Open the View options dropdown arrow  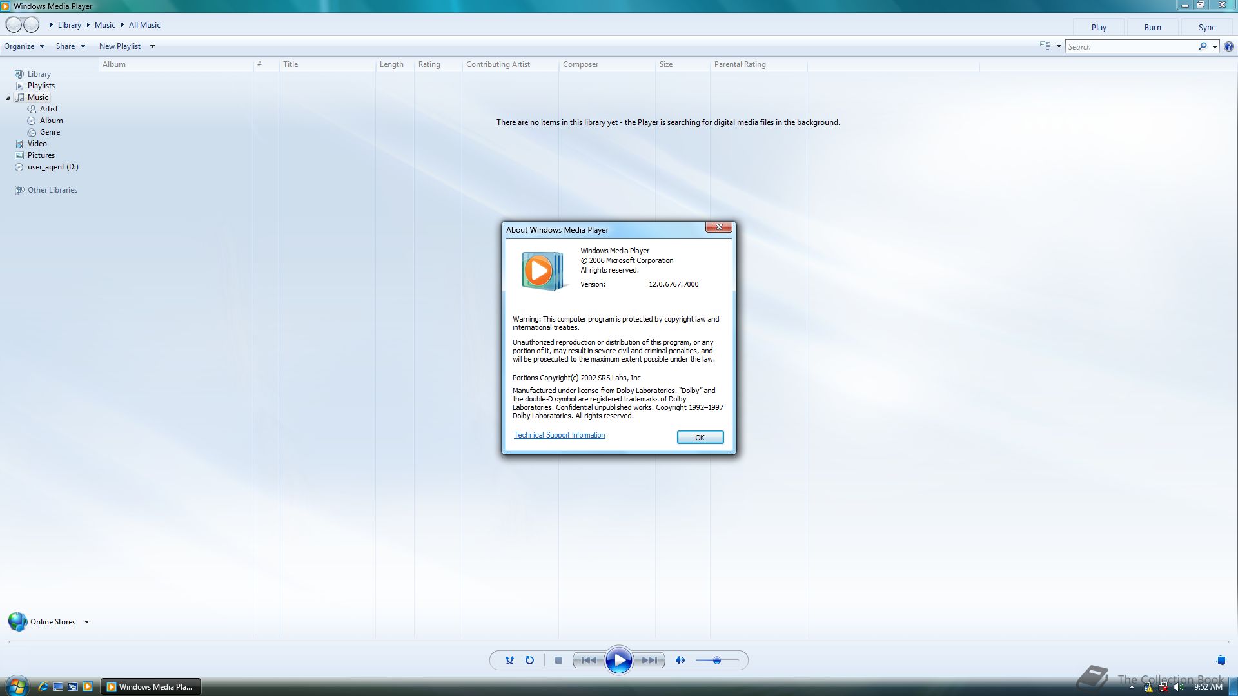pyautogui.click(x=1059, y=46)
